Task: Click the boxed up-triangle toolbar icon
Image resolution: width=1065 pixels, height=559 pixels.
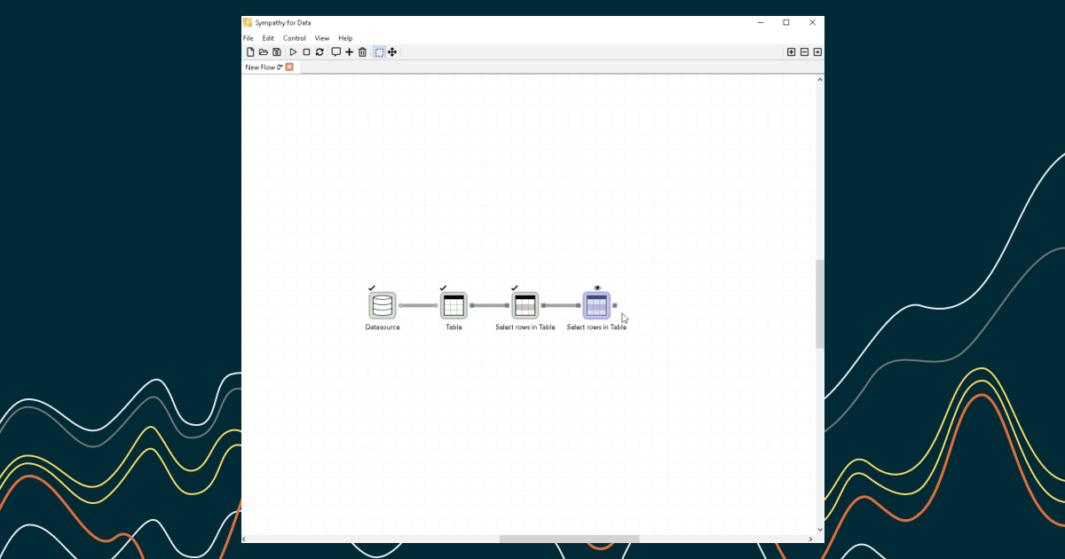Action: tap(817, 52)
